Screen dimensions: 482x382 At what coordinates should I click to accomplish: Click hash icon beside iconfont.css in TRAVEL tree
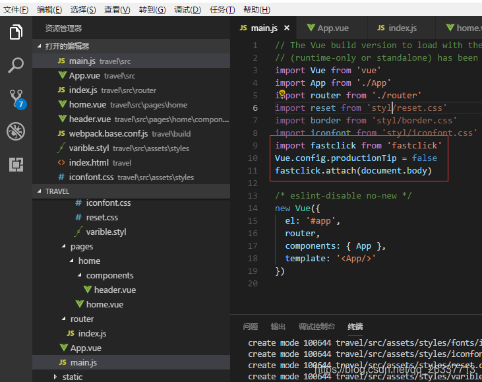(78, 203)
